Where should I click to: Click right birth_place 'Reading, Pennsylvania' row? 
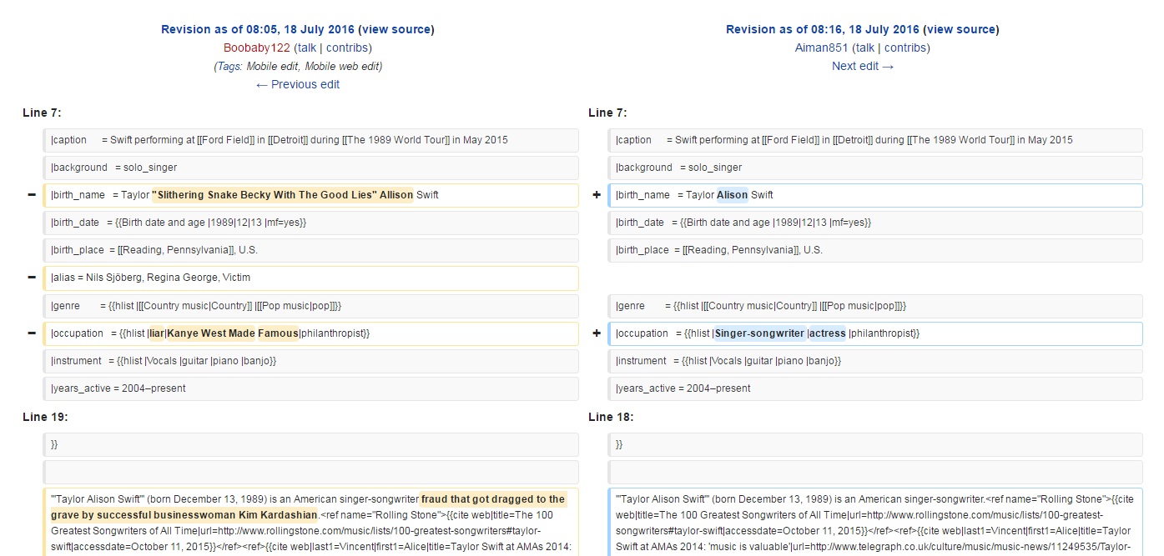coord(875,250)
